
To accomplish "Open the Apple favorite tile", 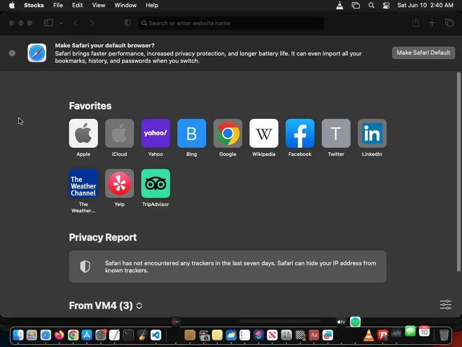I will [83, 133].
